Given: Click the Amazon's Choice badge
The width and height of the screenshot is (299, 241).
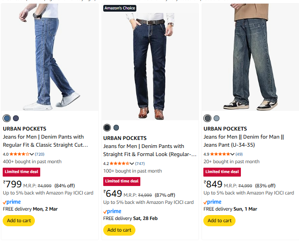Looking at the screenshot, I should pyautogui.click(x=120, y=8).
